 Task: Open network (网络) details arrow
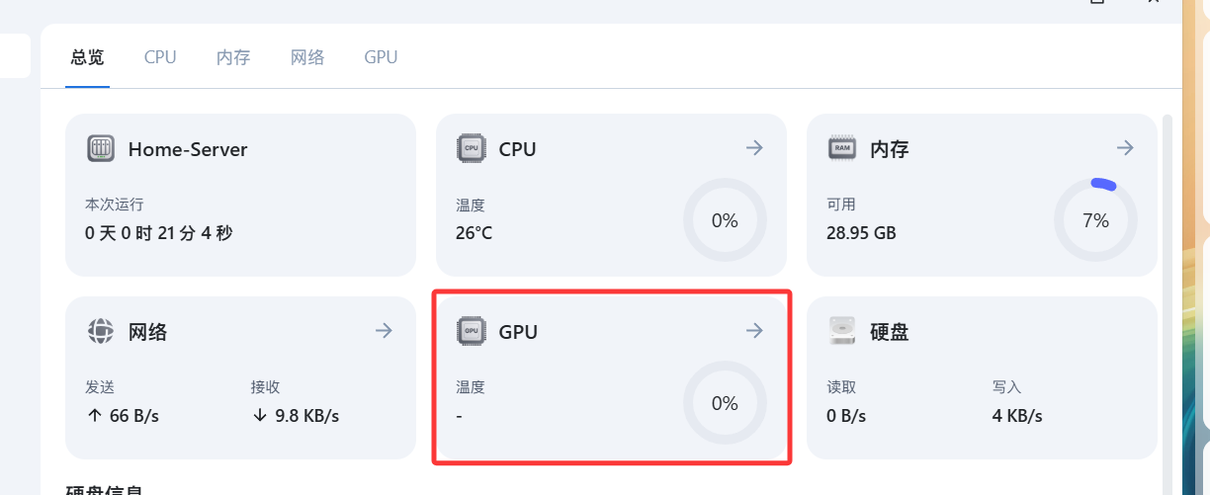tap(384, 330)
